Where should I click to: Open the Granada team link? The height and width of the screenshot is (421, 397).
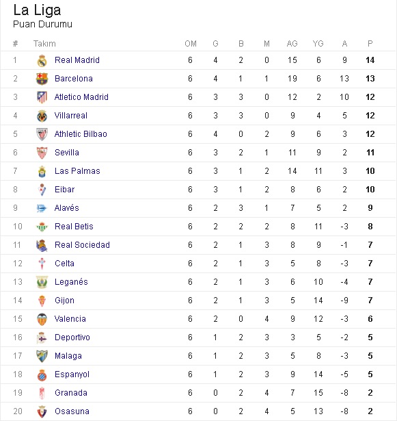[71, 393]
